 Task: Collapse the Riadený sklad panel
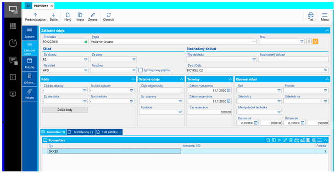click(x=327, y=79)
